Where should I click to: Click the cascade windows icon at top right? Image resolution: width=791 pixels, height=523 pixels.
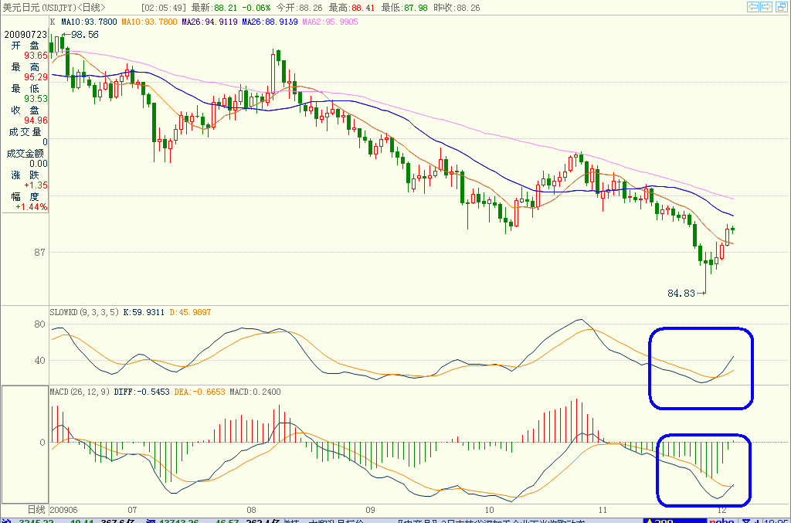coord(780,6)
